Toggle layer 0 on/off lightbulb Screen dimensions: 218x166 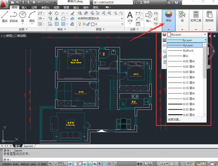(80, 24)
